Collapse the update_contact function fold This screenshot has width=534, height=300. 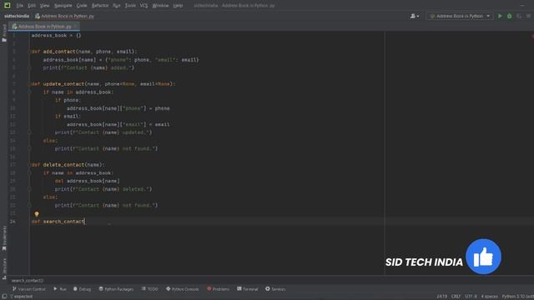pos(30,84)
